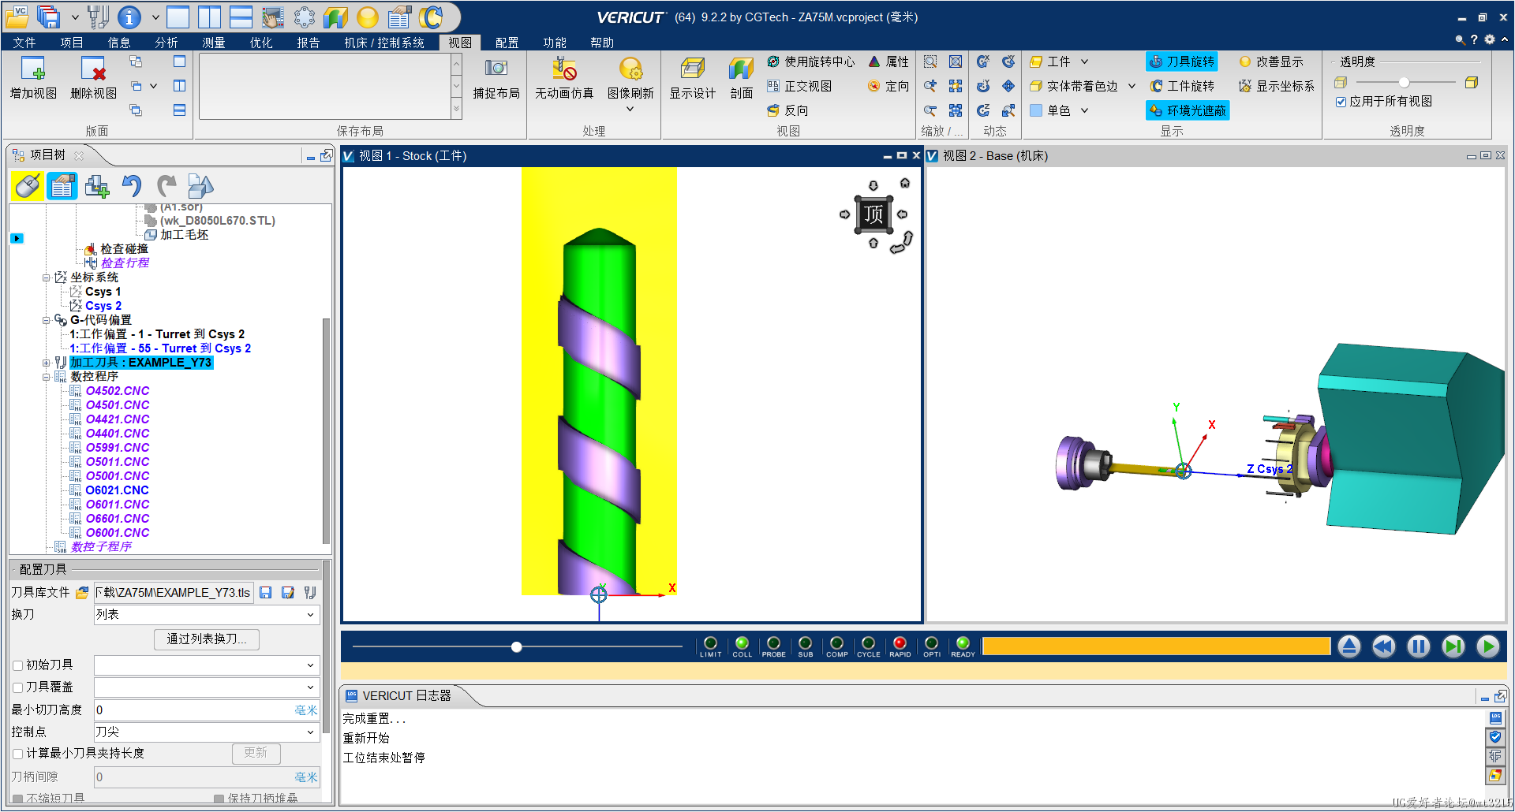
Task: Adjust the 透明度 slider
Action: tap(1405, 82)
